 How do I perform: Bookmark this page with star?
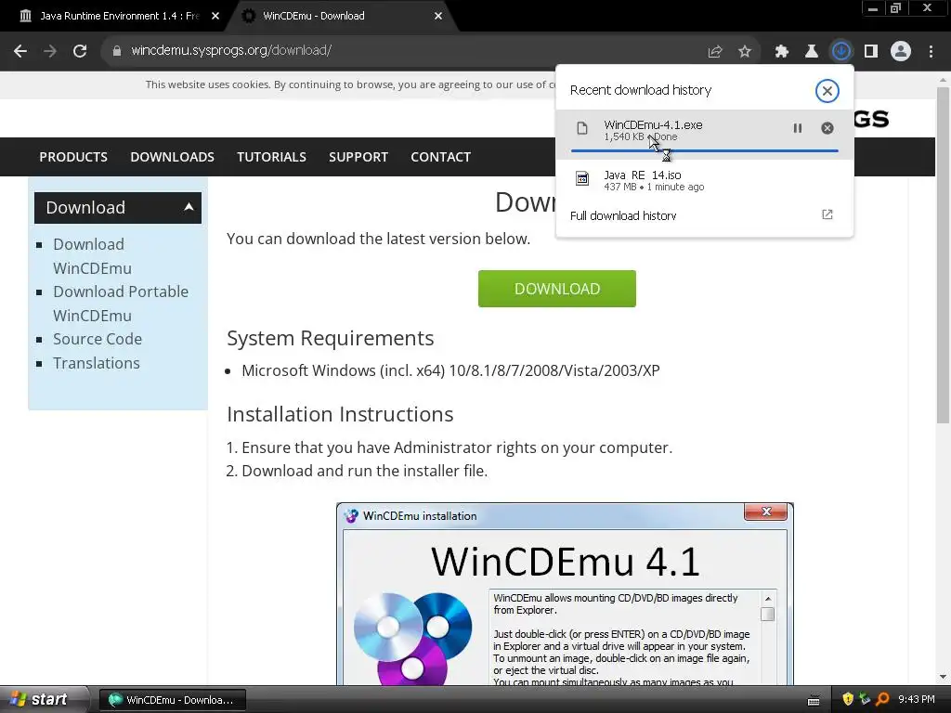tap(745, 52)
